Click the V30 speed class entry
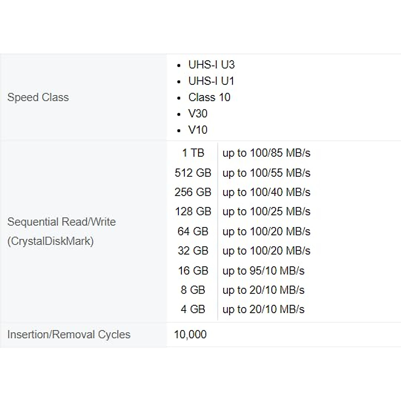401x401 pixels. point(198,114)
